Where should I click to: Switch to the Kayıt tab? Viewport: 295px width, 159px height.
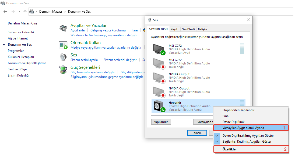pyautogui.click(x=174, y=29)
